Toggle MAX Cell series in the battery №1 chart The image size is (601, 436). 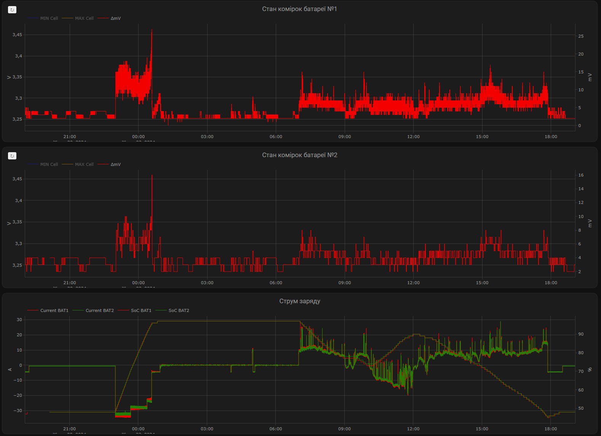pos(78,18)
